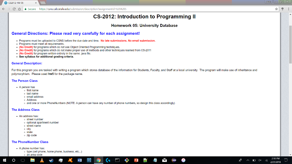Click the clock to open the calendar
Image resolution: width=292 pixels, height=164 pixels.
[276, 160]
